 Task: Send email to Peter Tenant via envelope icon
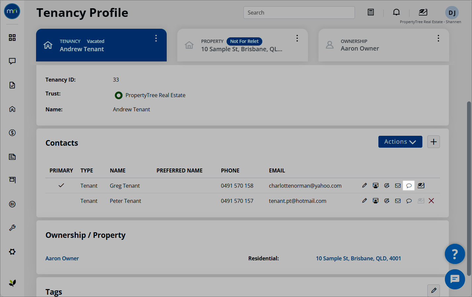pos(398,201)
